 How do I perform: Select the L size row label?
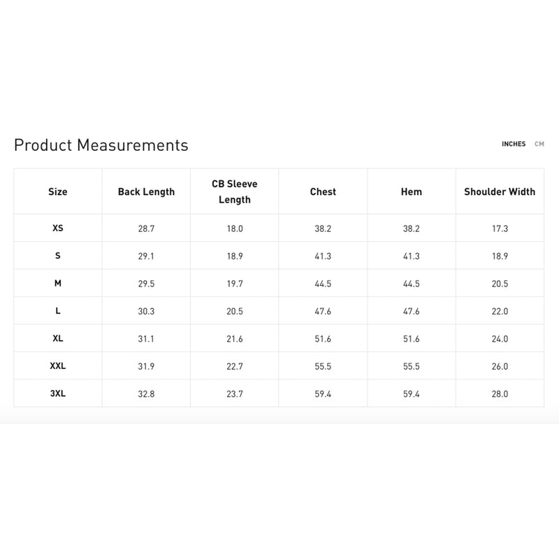[x=58, y=311]
